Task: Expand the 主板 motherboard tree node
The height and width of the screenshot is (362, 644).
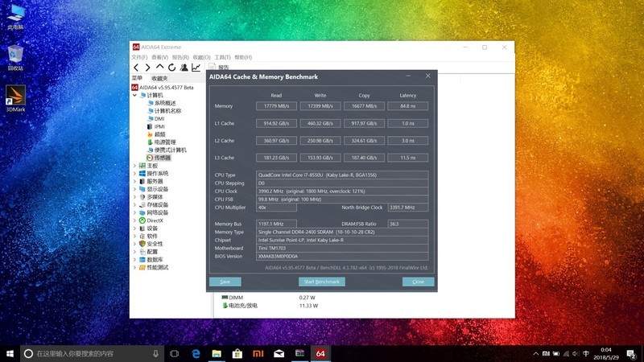Action: point(134,166)
